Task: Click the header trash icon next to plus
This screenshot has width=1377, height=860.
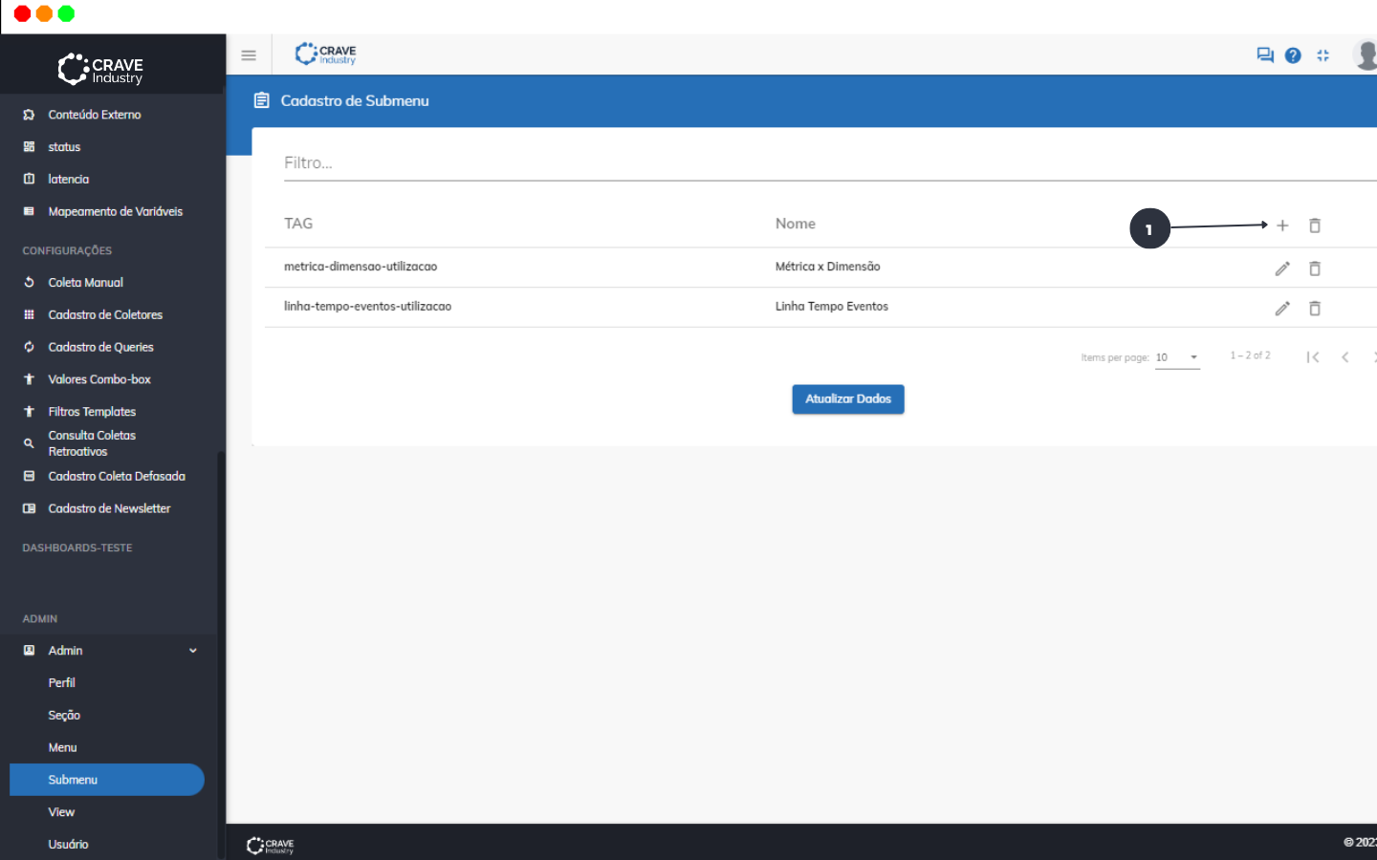Action: pyautogui.click(x=1315, y=226)
